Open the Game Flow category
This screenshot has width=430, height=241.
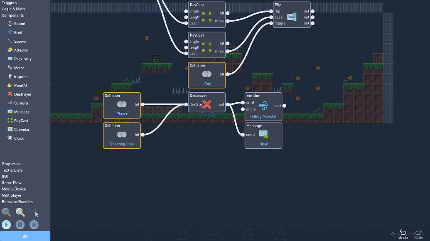[12, 183]
